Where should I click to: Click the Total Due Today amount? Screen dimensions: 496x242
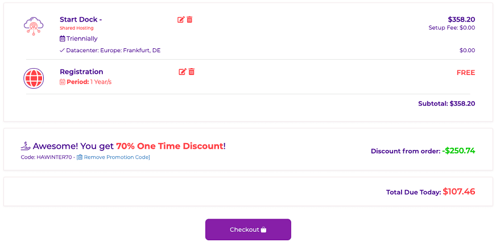(459, 191)
